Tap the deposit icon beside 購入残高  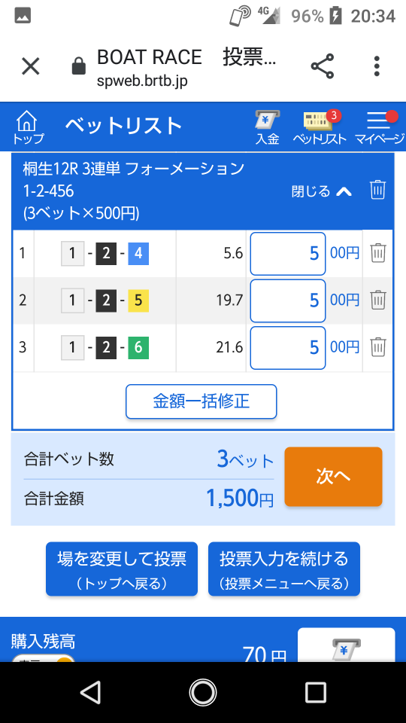pyautogui.click(x=346, y=645)
